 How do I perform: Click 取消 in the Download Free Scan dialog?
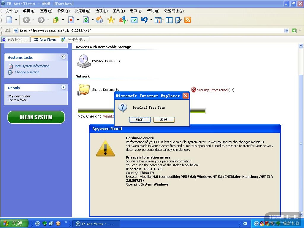click(164, 120)
